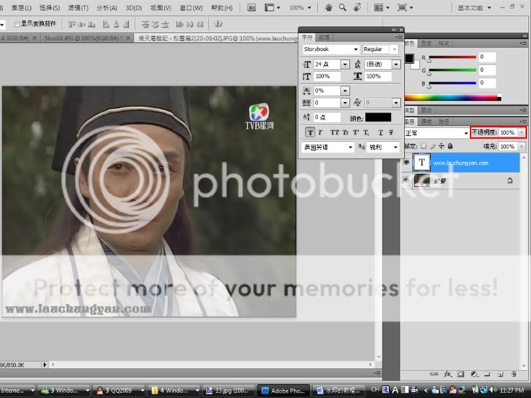531x398 pixels.
Task: Click the Faux Bold T button
Action: pos(310,132)
